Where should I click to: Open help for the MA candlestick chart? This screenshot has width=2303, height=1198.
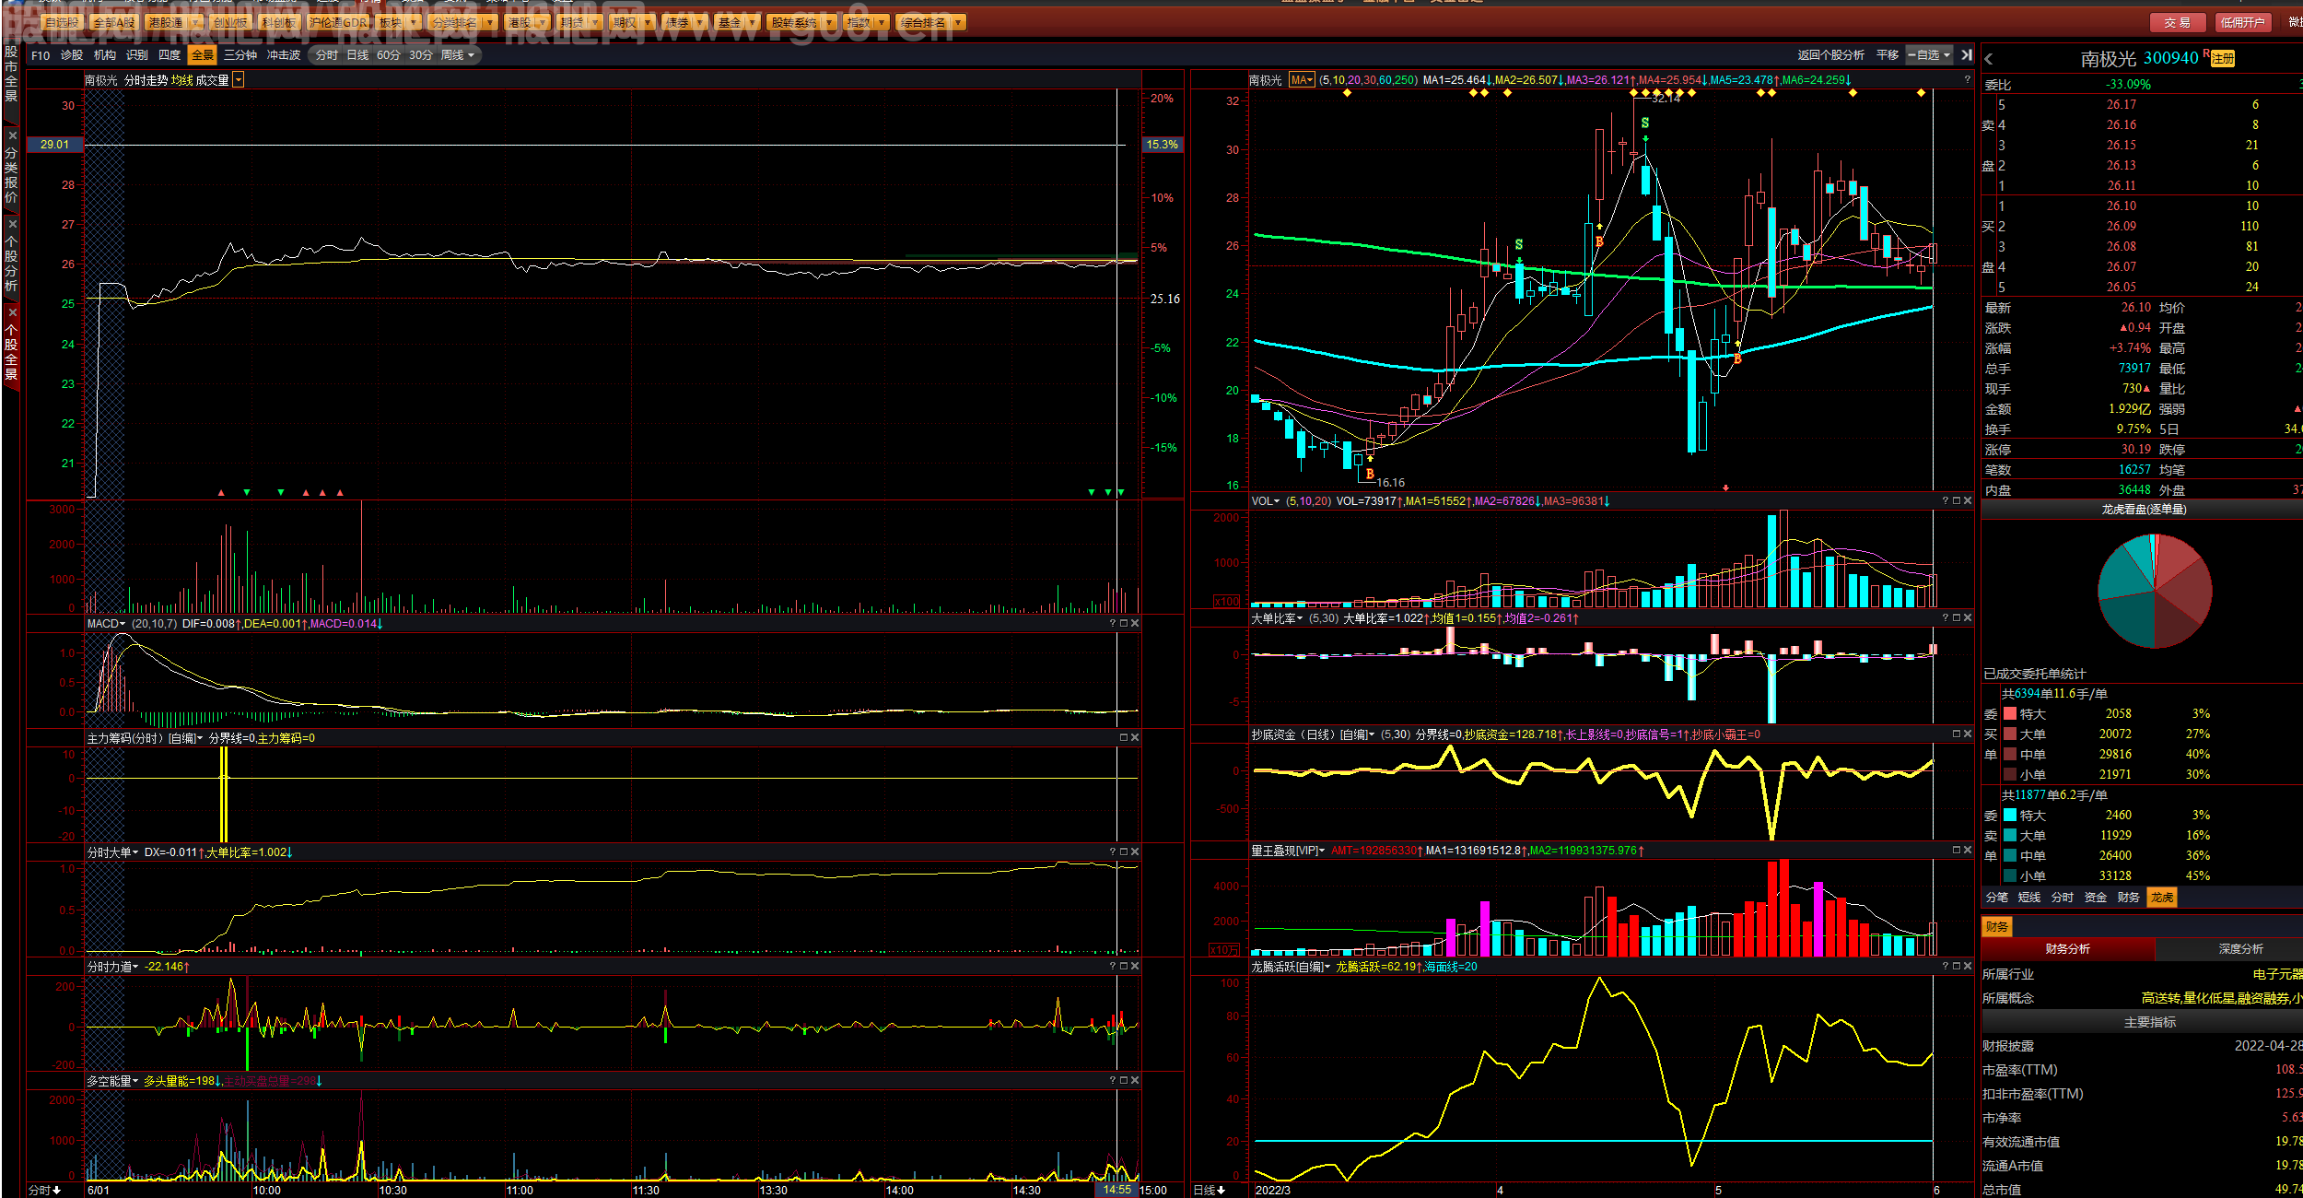pyautogui.click(x=1967, y=80)
